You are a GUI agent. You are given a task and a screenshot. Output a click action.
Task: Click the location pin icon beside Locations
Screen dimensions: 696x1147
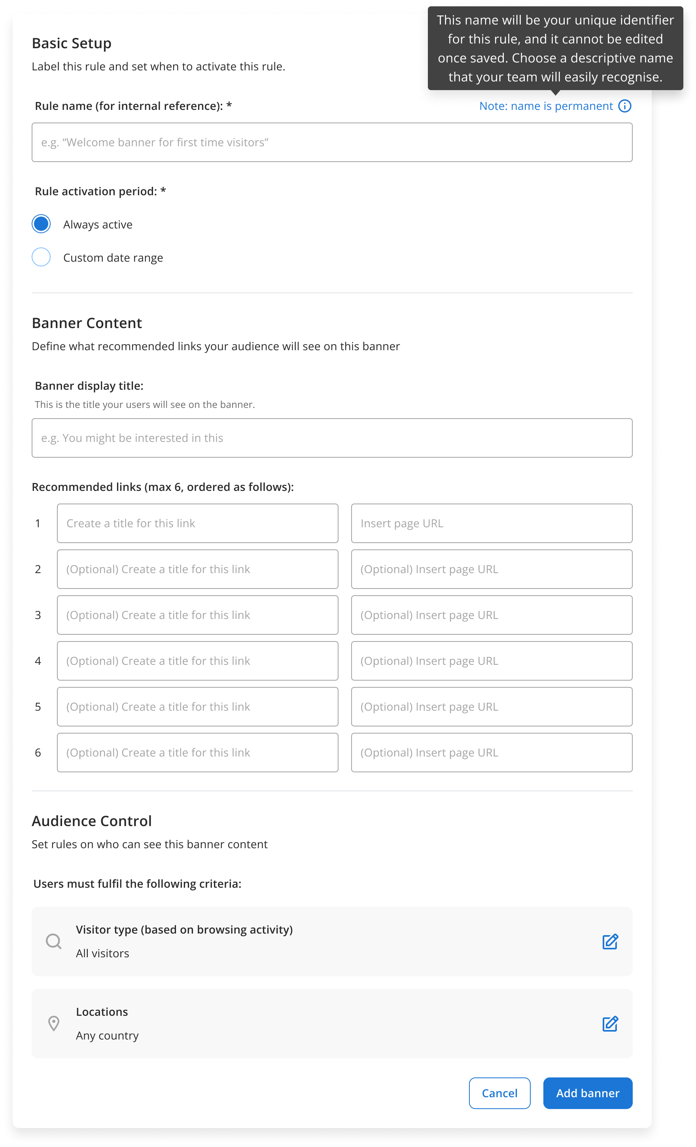(x=54, y=1024)
